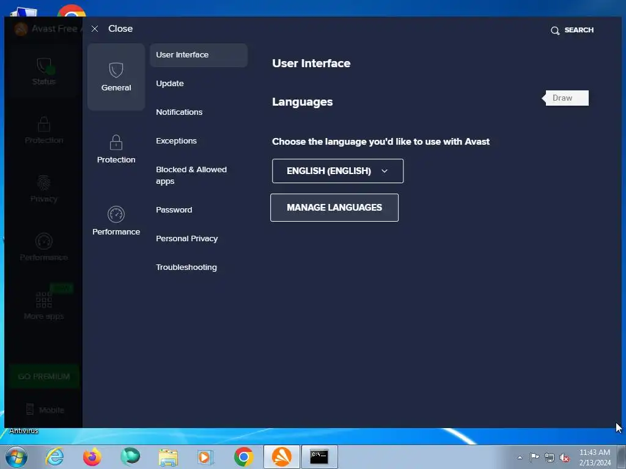Open the General settings shield icon
This screenshot has height=469, width=626.
[x=116, y=70]
